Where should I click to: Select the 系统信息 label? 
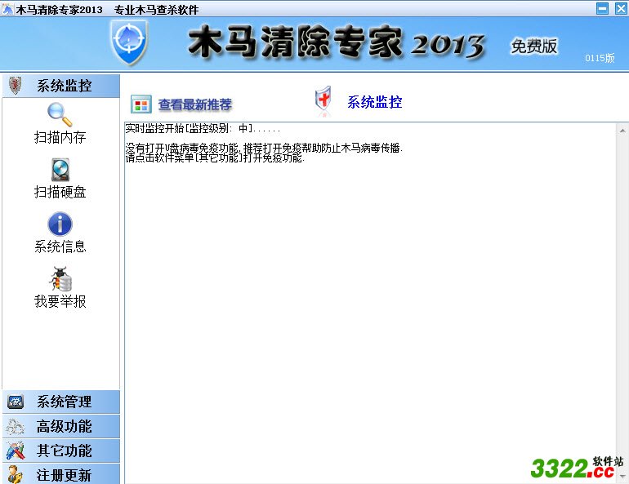(x=60, y=246)
